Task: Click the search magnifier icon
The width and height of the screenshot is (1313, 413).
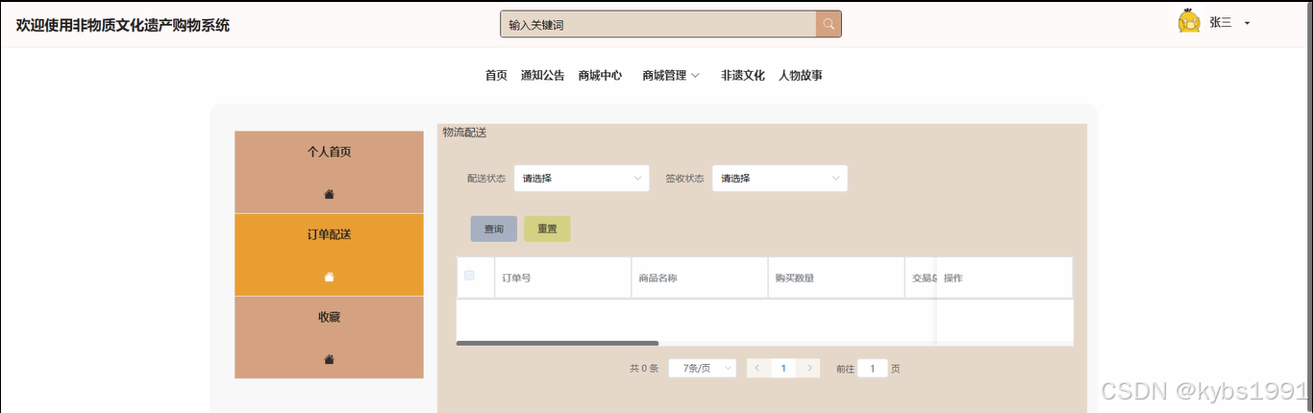Action: (x=829, y=24)
